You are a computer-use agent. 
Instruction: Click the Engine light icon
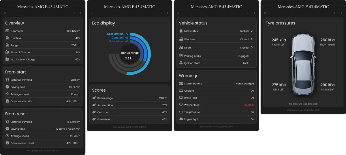[181, 119]
